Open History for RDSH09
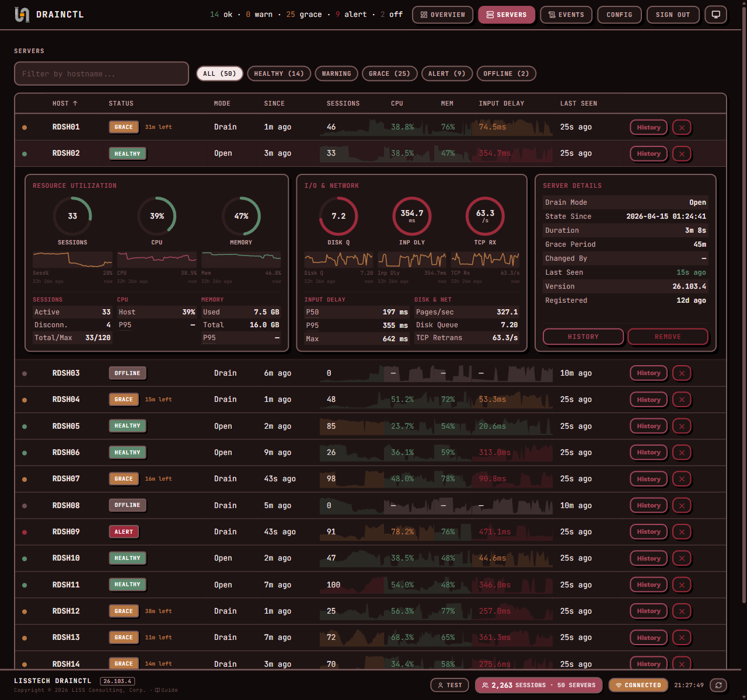The width and height of the screenshot is (747, 700). [648, 531]
